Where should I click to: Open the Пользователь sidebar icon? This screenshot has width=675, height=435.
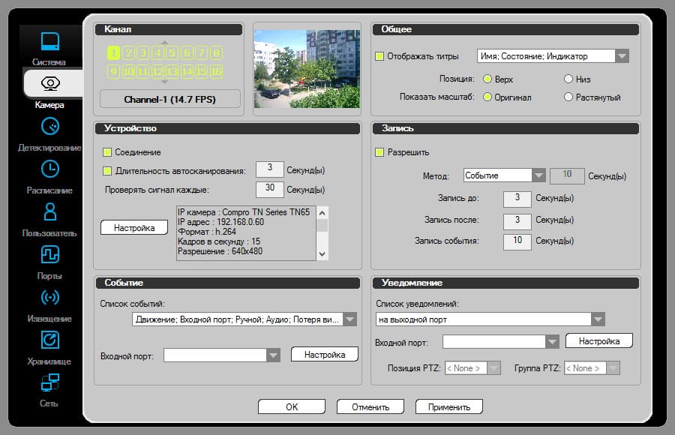pyautogui.click(x=50, y=211)
